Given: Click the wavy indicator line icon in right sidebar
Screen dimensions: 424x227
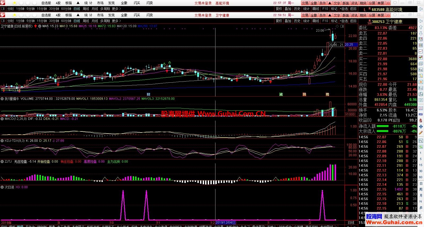Looking at the screenshot, I should (420, 108).
